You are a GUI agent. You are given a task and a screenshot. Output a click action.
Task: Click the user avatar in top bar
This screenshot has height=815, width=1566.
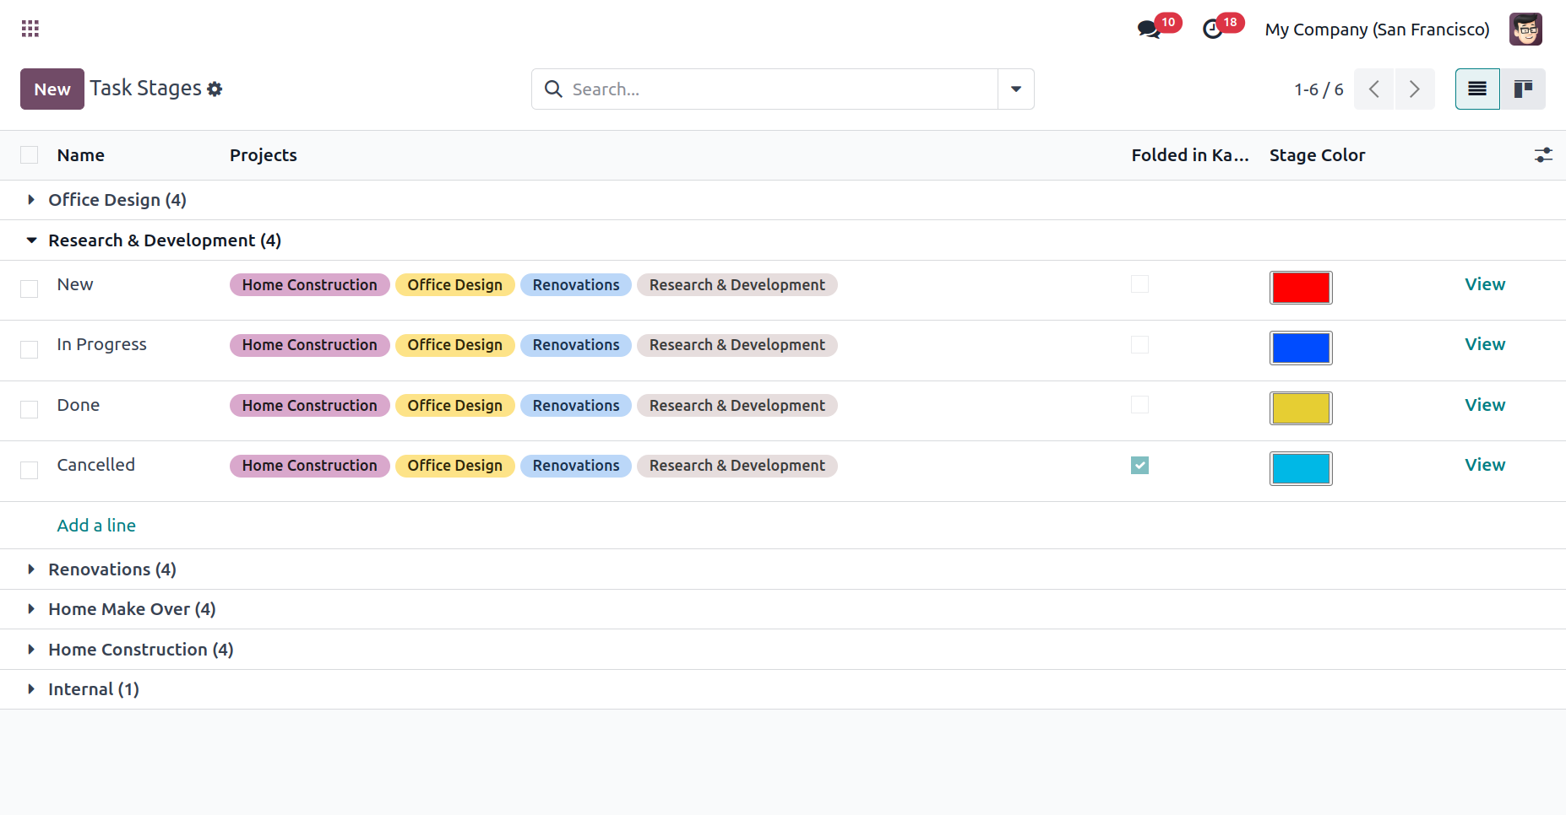pos(1525,30)
